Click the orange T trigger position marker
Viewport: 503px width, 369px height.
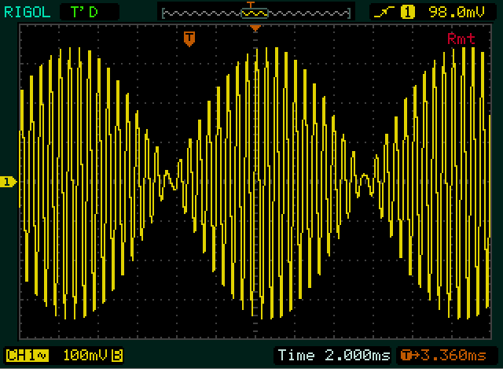coord(189,39)
